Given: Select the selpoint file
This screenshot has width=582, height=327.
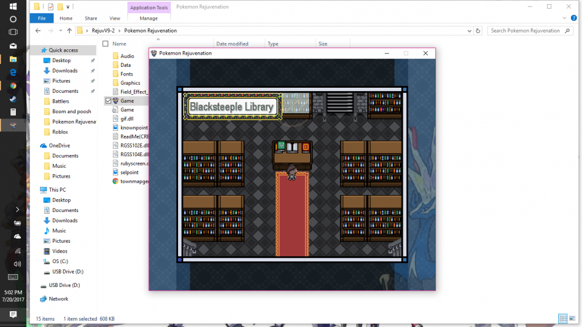Looking at the screenshot, I should 129,172.
